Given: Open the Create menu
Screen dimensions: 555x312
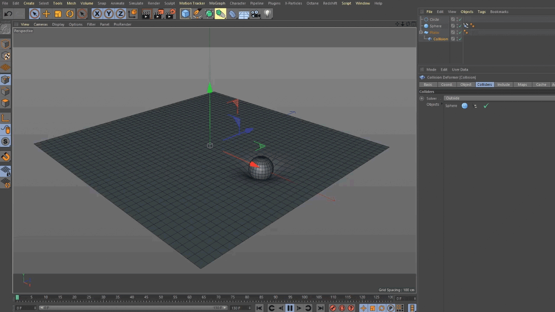Looking at the screenshot, I should point(29,3).
